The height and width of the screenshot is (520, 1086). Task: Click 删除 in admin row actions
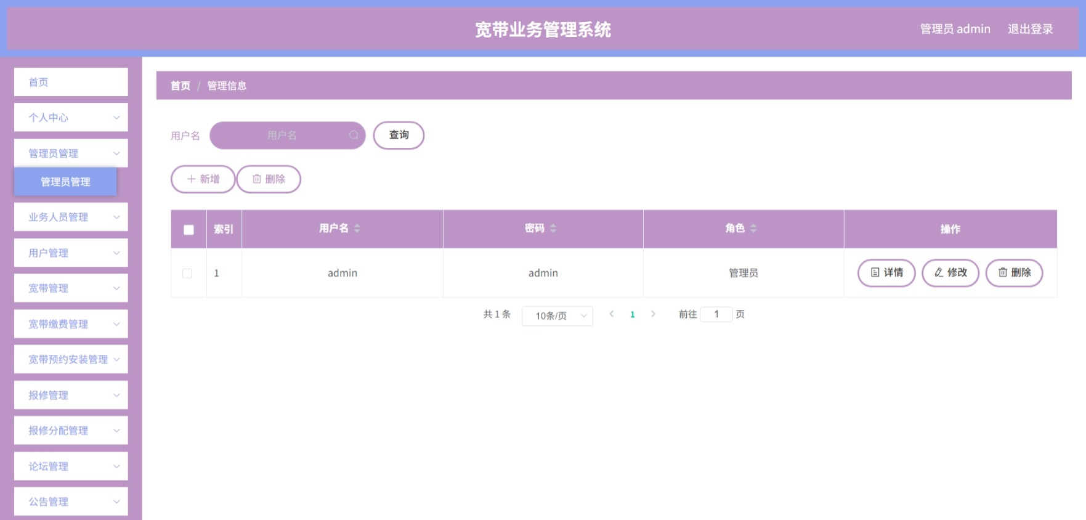click(x=1014, y=272)
